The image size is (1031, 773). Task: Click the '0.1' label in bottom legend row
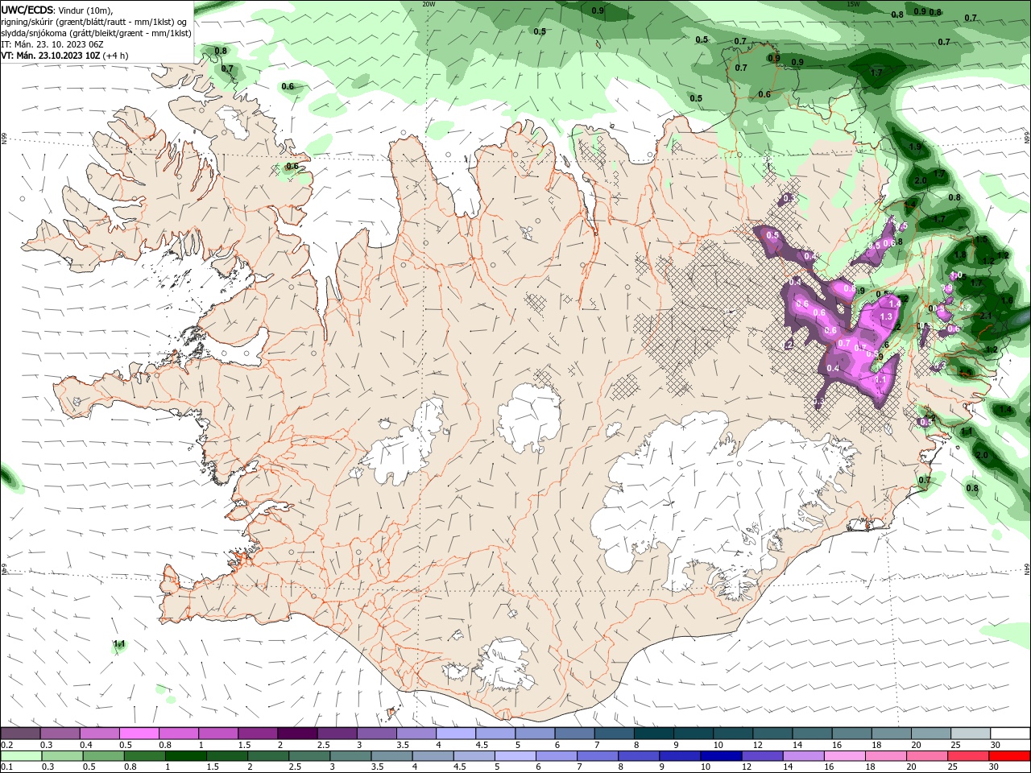click(x=6, y=767)
